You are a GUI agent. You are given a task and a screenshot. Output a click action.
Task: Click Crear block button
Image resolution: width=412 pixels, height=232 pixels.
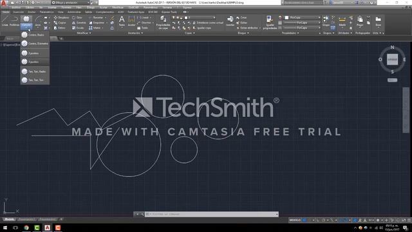241,17
